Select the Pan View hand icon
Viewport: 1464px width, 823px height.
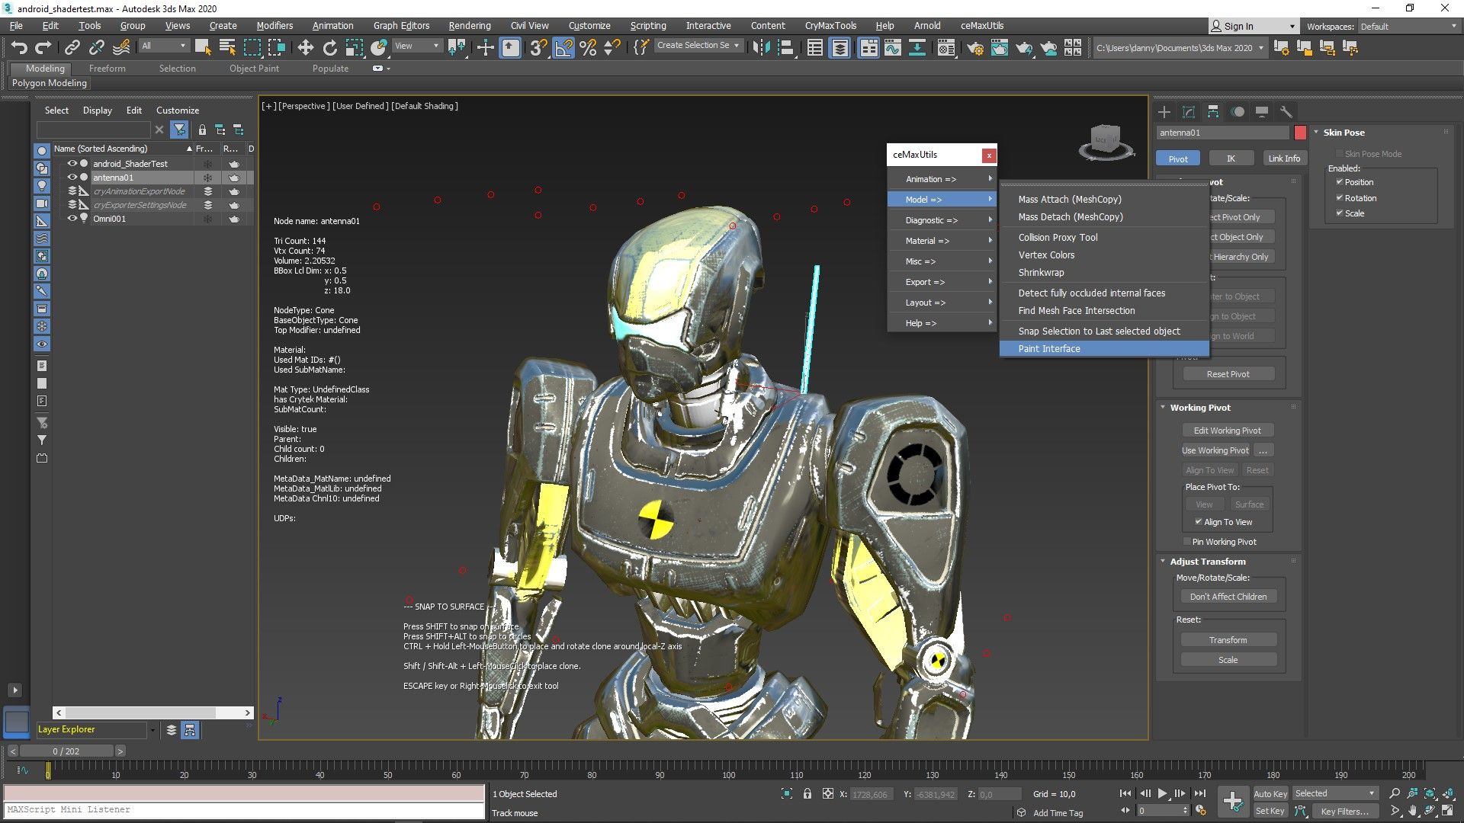1412,810
